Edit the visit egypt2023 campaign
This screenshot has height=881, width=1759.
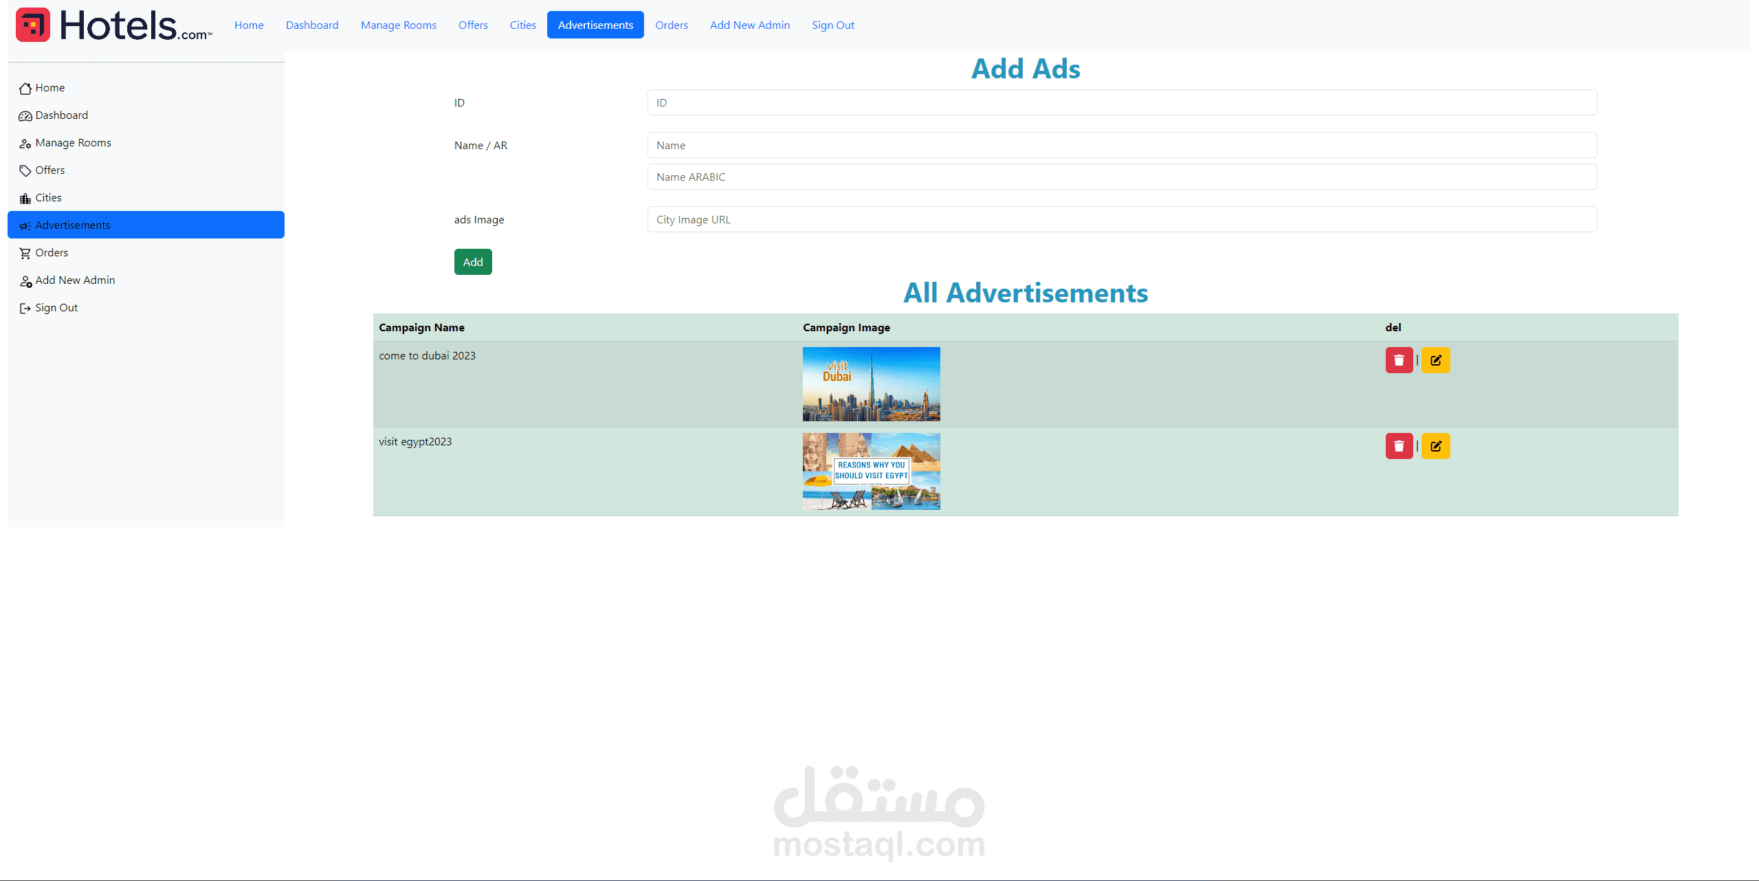1435,446
